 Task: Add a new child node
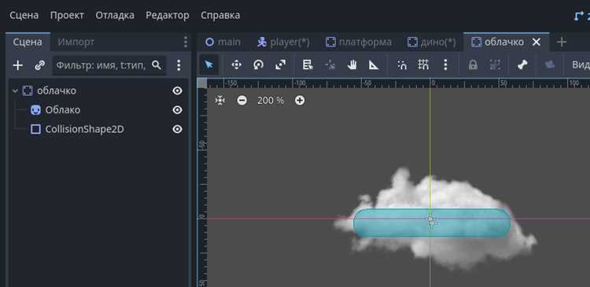17,65
